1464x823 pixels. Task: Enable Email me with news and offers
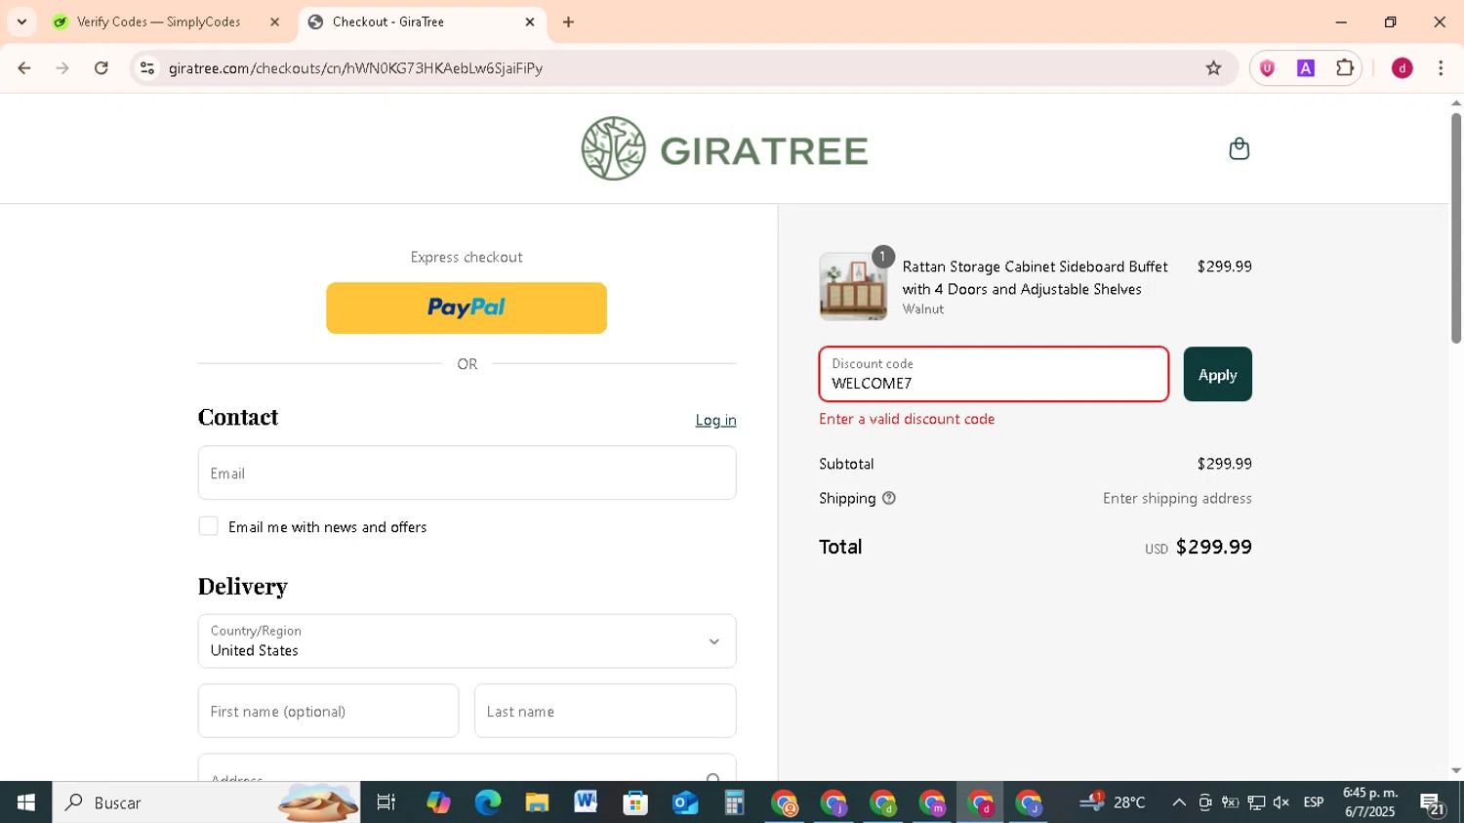pos(208,526)
